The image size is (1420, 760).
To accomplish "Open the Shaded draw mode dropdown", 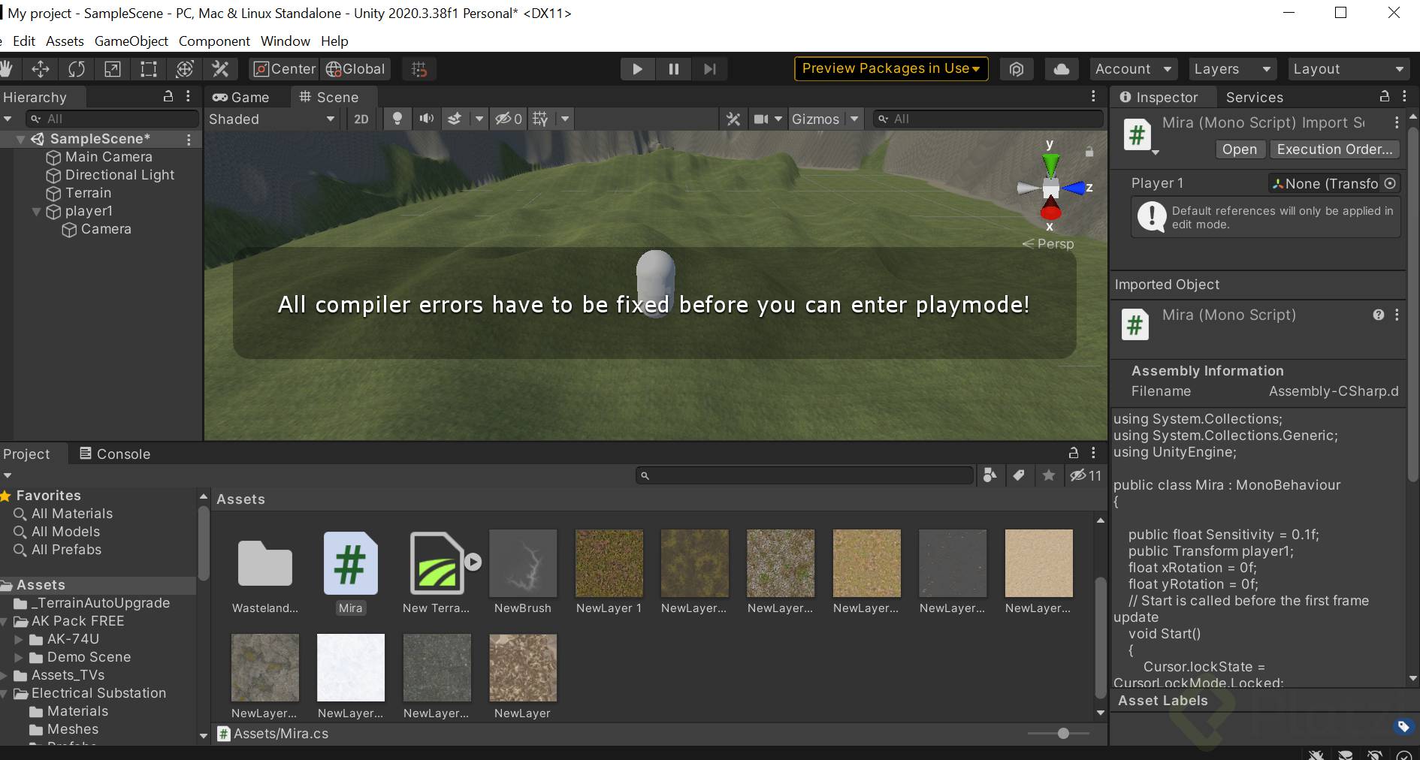I will tap(271, 119).
